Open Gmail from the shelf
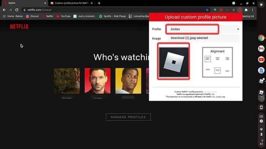 click(261, 49)
